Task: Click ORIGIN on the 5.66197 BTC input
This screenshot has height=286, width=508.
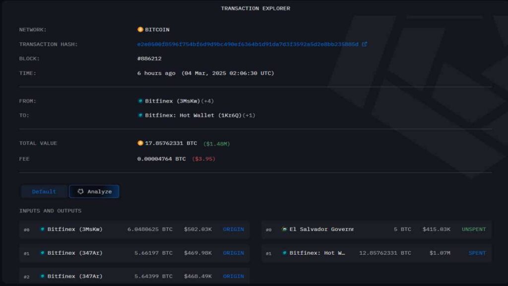Action: point(233,253)
